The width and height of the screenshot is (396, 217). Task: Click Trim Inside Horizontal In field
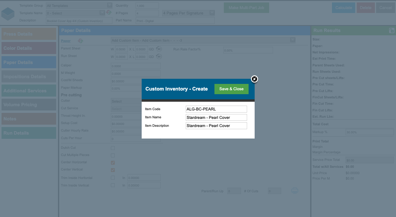(144, 178)
